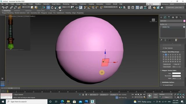The width and height of the screenshot is (186, 104).
Task: Open the Rendered Frame Window icon
Action: click(x=158, y=8)
